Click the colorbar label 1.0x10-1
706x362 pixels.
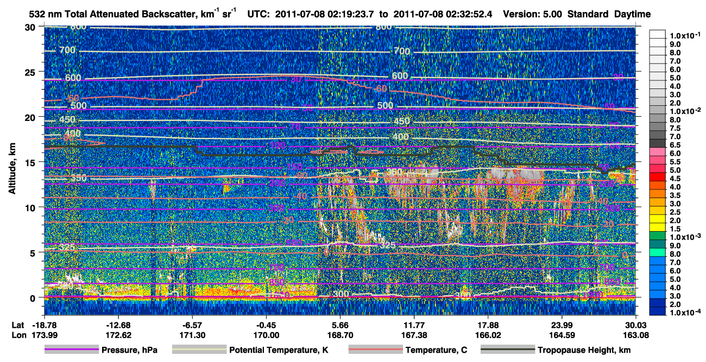[684, 35]
